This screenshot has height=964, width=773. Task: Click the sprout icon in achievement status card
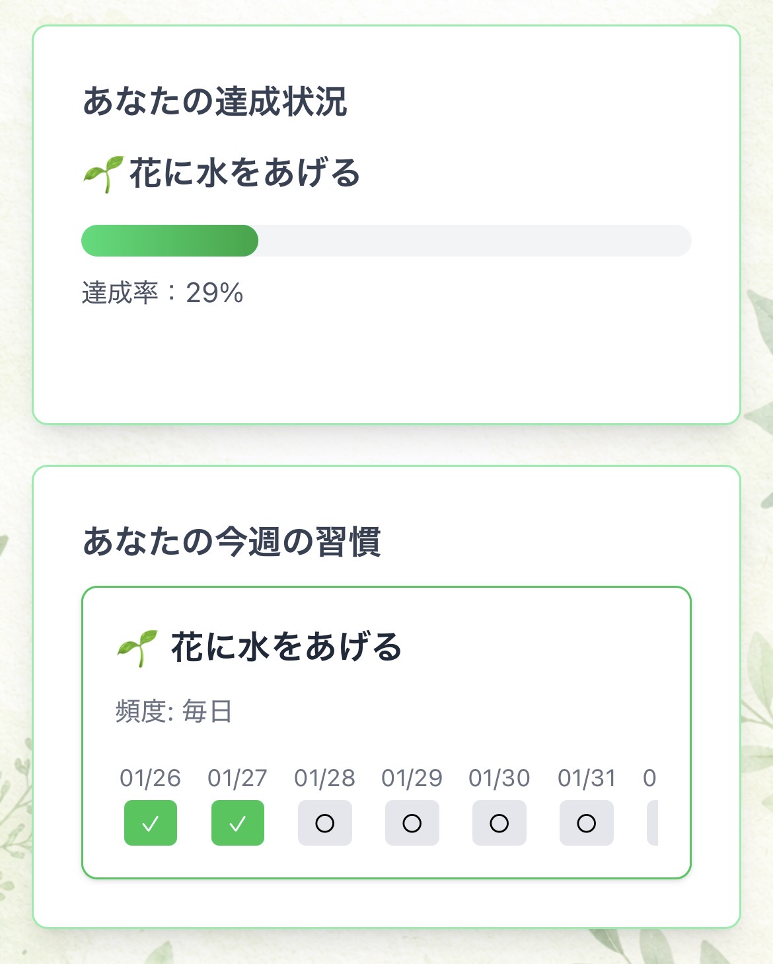[103, 174]
